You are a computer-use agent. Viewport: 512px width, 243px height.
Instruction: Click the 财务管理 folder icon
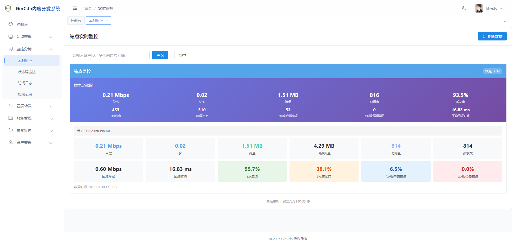(11, 118)
